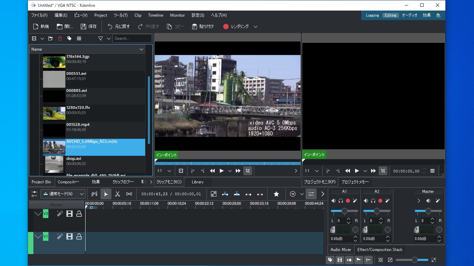Switch to the Library tab

point(198,182)
